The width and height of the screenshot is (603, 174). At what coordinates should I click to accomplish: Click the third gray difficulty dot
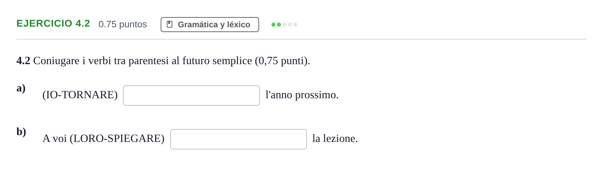[x=284, y=25]
